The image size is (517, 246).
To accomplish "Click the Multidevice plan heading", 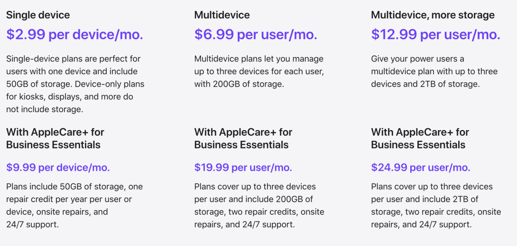I will point(222,15).
